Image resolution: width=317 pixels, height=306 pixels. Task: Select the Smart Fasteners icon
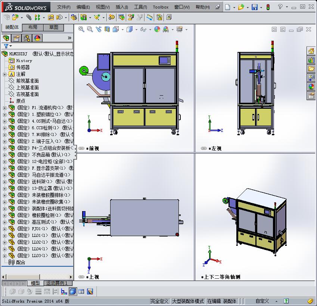coord(50,18)
